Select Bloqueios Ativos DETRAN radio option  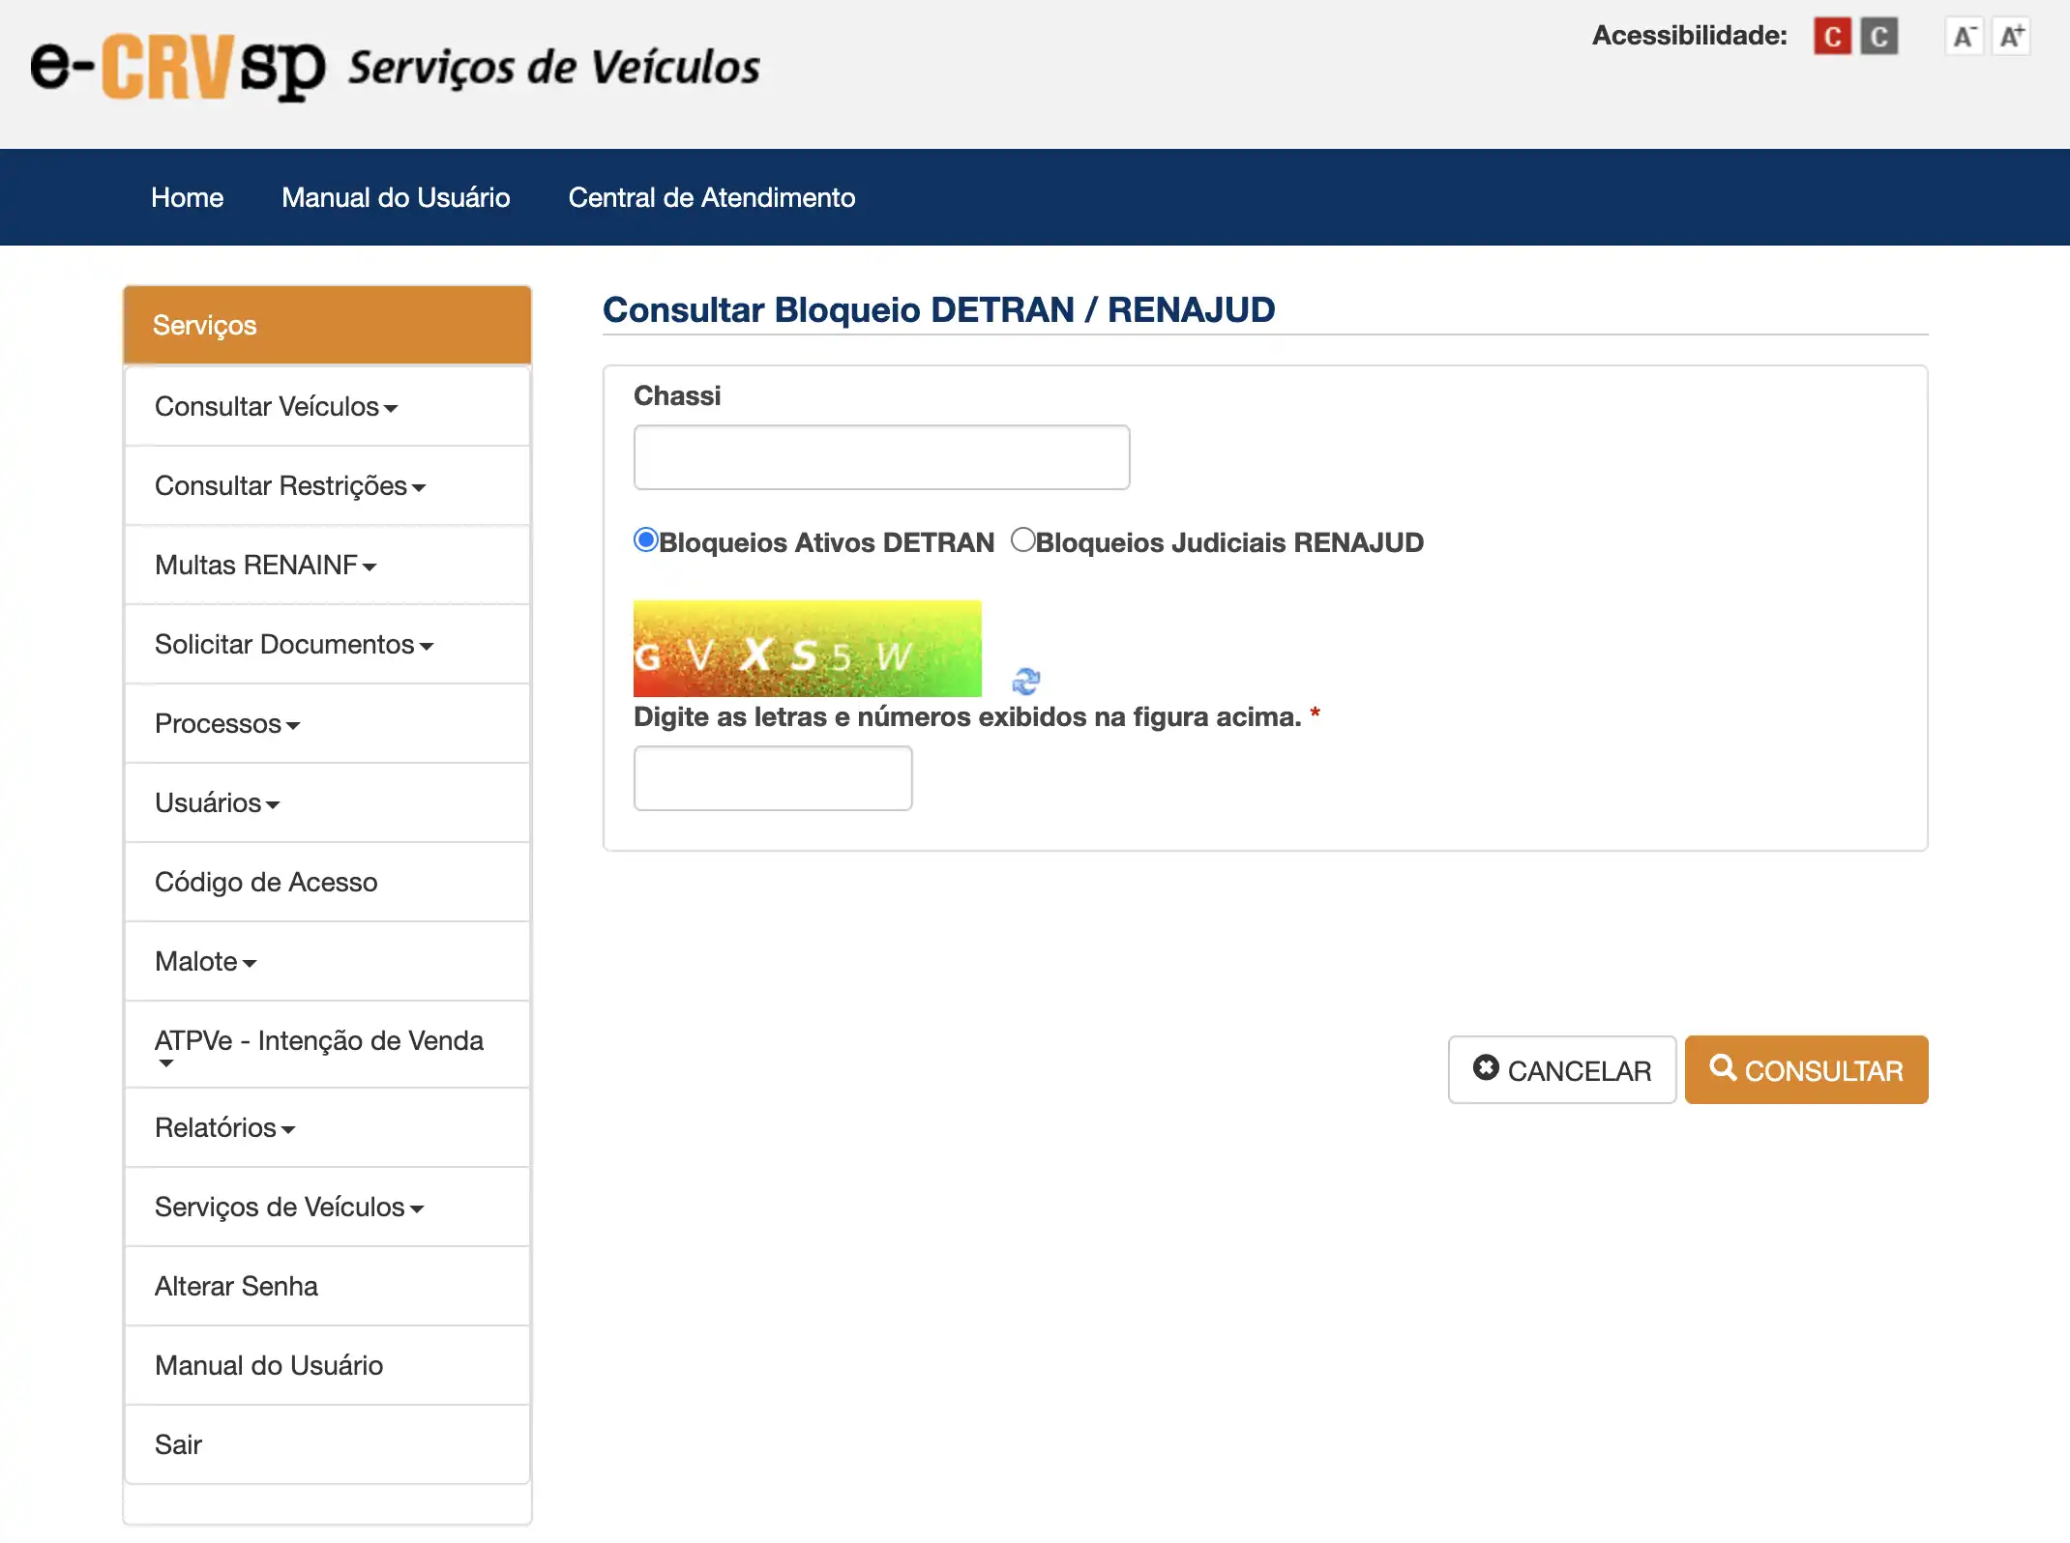point(646,539)
